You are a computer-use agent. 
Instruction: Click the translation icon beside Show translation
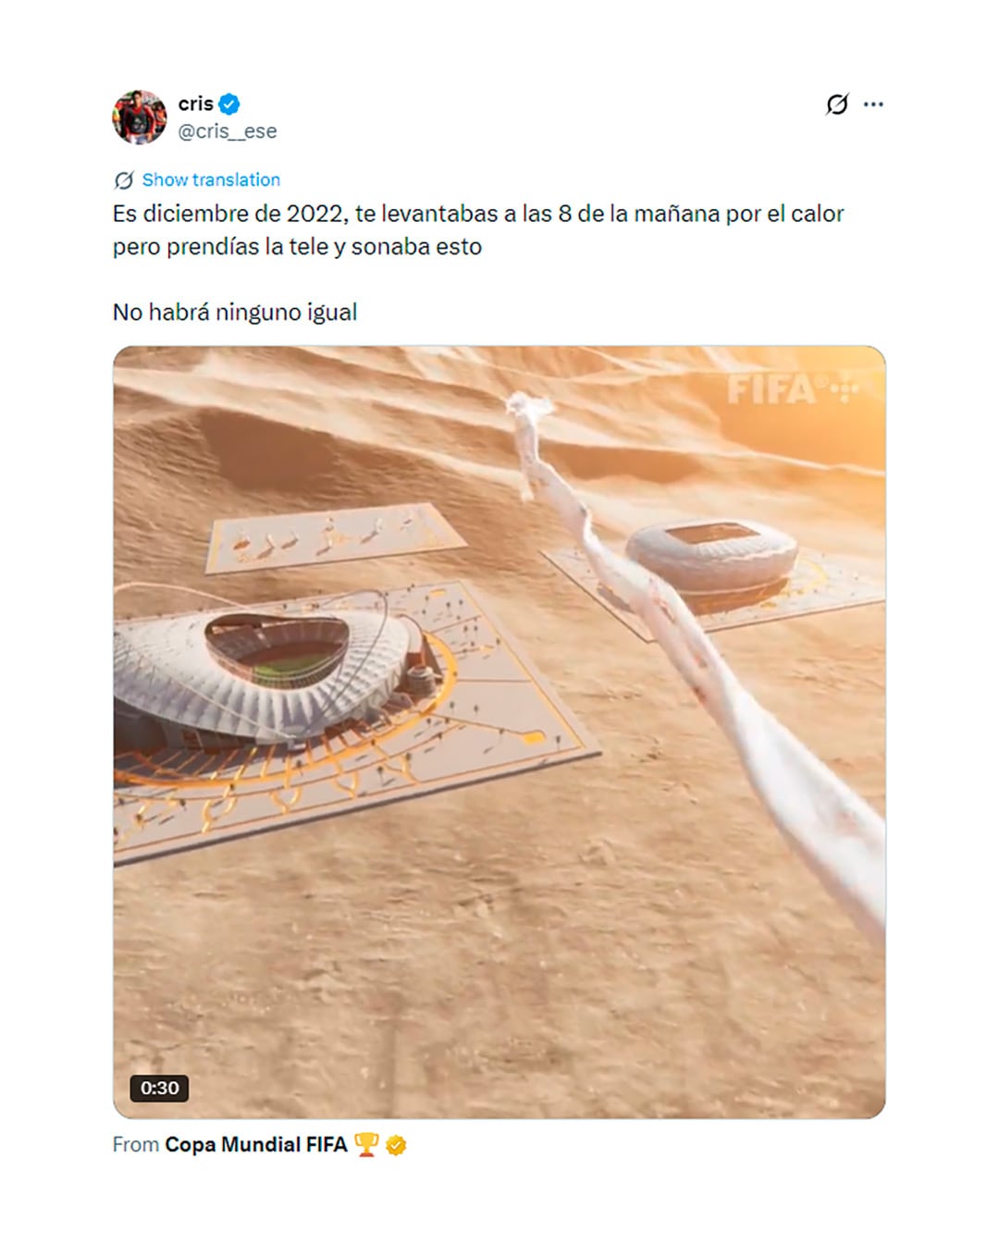click(x=124, y=179)
